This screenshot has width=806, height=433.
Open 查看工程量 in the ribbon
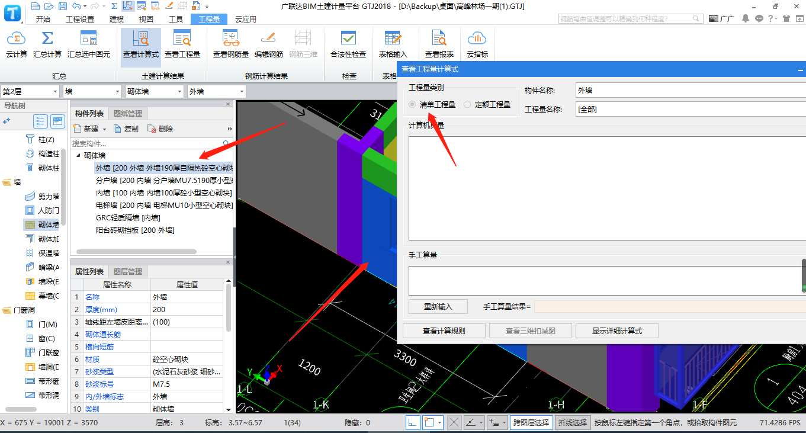(x=182, y=44)
